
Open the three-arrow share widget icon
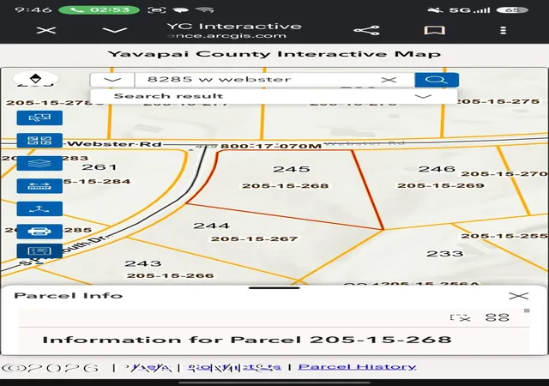click(x=39, y=208)
